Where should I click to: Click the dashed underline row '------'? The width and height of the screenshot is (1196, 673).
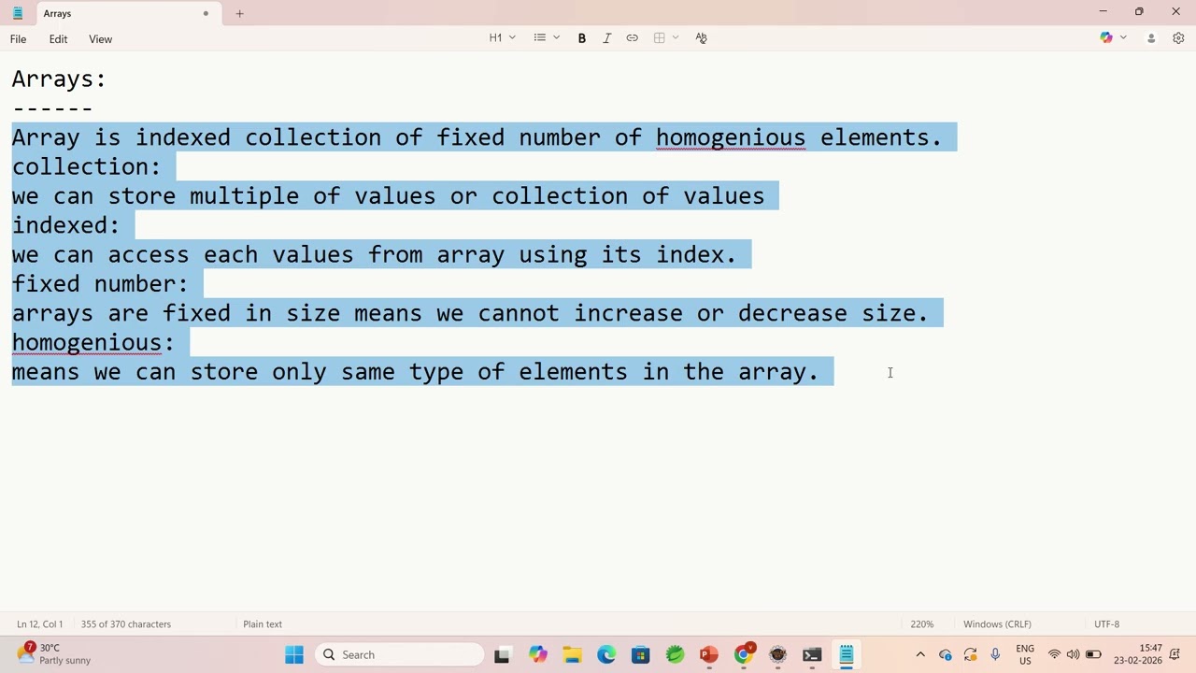click(x=52, y=108)
